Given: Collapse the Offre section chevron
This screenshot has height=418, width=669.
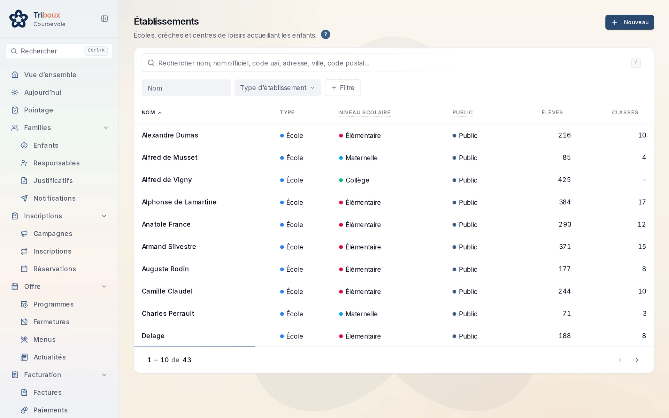Looking at the screenshot, I should [x=104, y=287].
